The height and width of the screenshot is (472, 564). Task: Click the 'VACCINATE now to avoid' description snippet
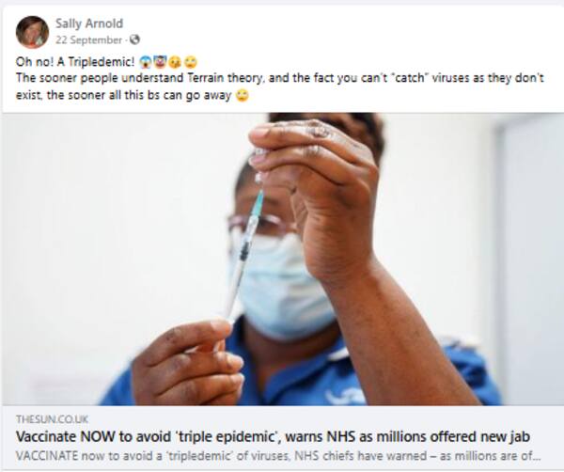click(278, 456)
